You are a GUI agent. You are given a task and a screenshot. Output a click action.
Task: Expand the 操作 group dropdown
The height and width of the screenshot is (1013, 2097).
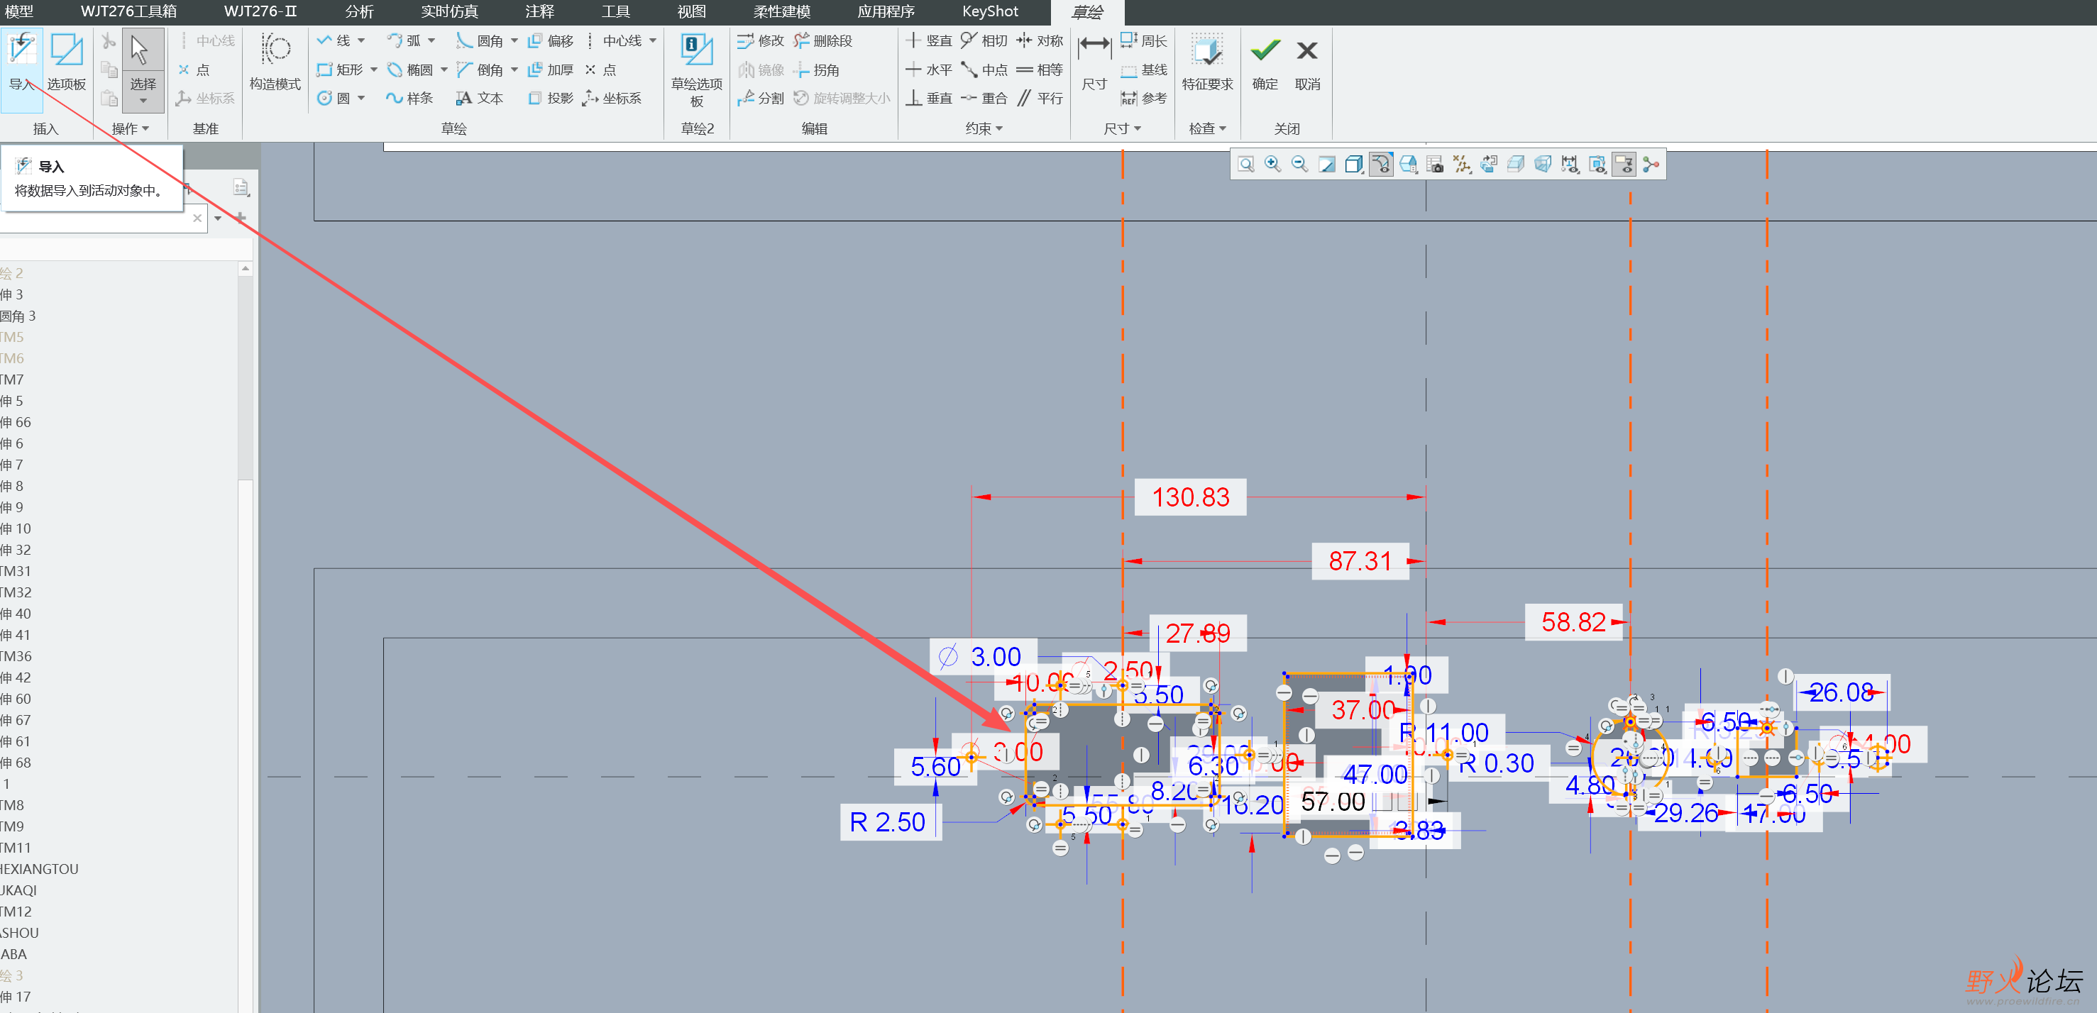pyautogui.click(x=131, y=128)
